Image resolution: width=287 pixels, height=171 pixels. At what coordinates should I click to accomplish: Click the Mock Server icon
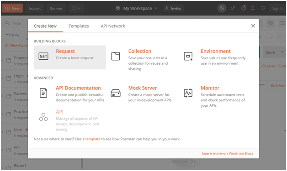tap(116, 93)
